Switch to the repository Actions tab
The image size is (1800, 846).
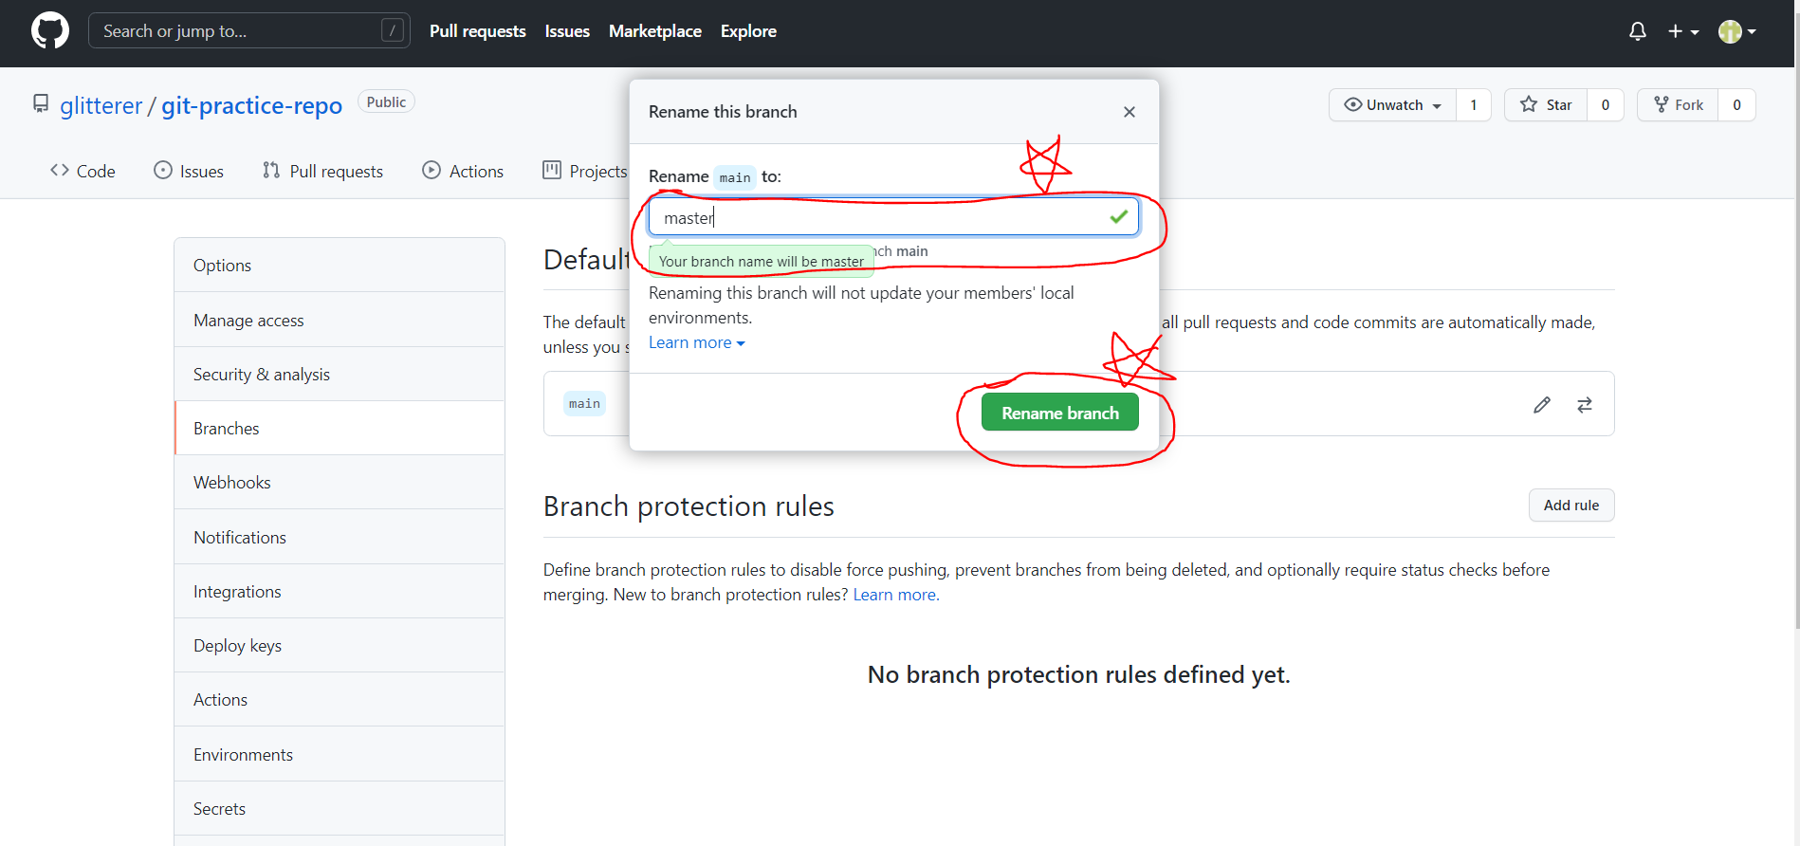[x=463, y=171]
